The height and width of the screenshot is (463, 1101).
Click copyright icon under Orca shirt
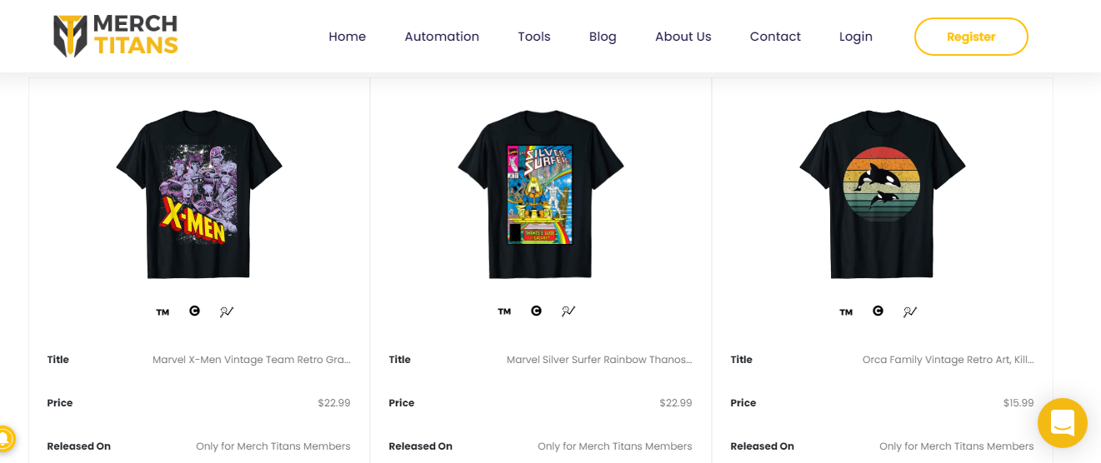878,311
